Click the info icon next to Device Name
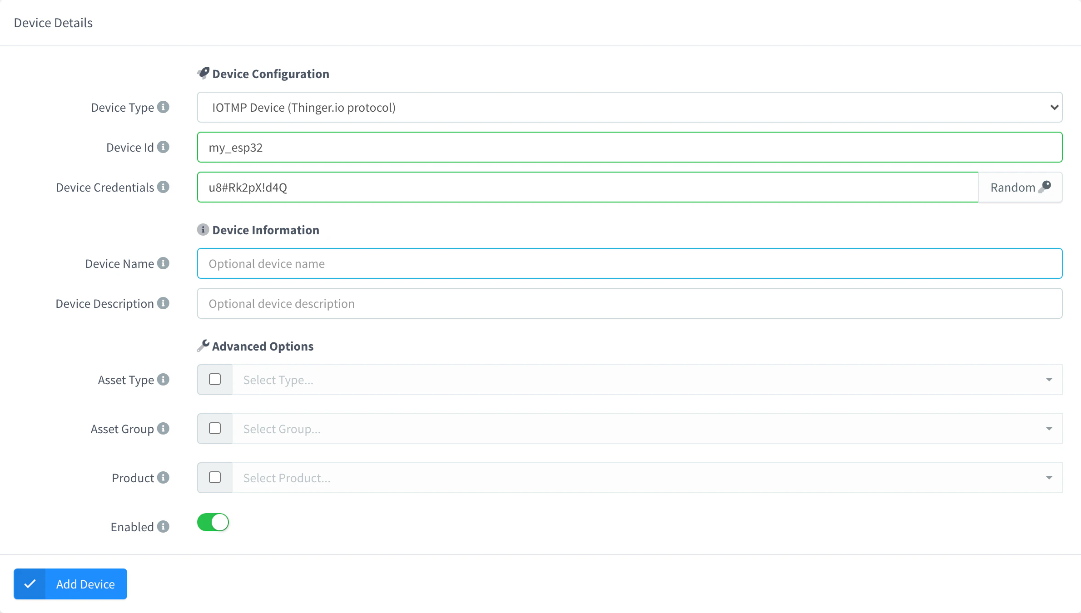 click(163, 263)
